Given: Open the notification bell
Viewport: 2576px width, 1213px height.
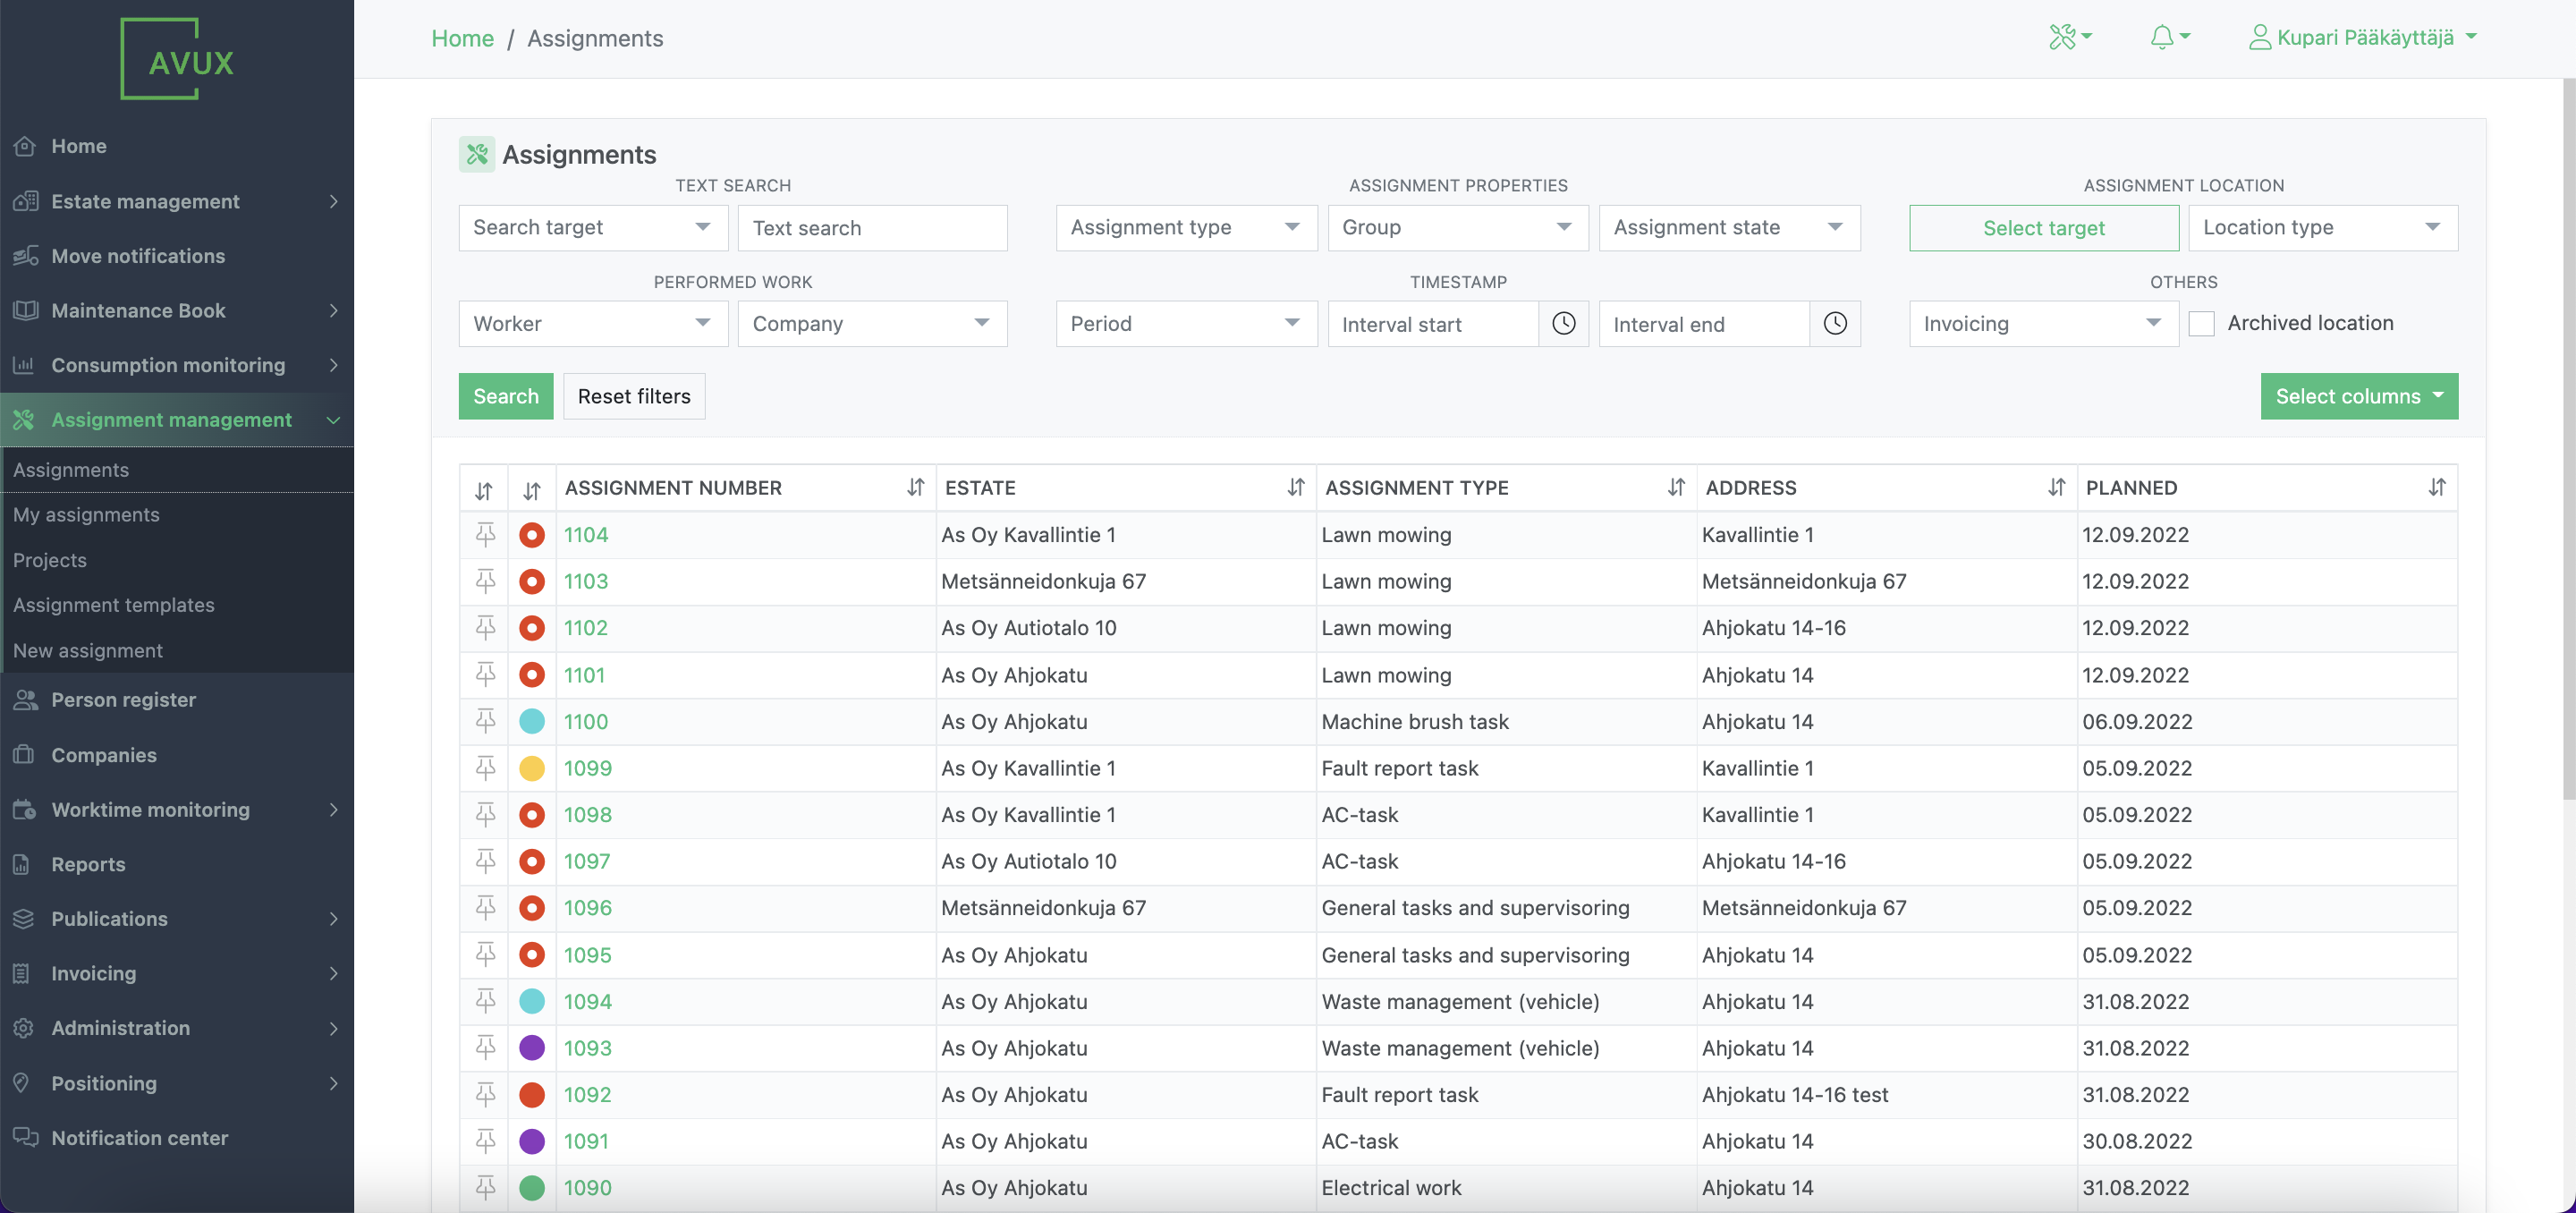Looking at the screenshot, I should pyautogui.click(x=2163, y=37).
